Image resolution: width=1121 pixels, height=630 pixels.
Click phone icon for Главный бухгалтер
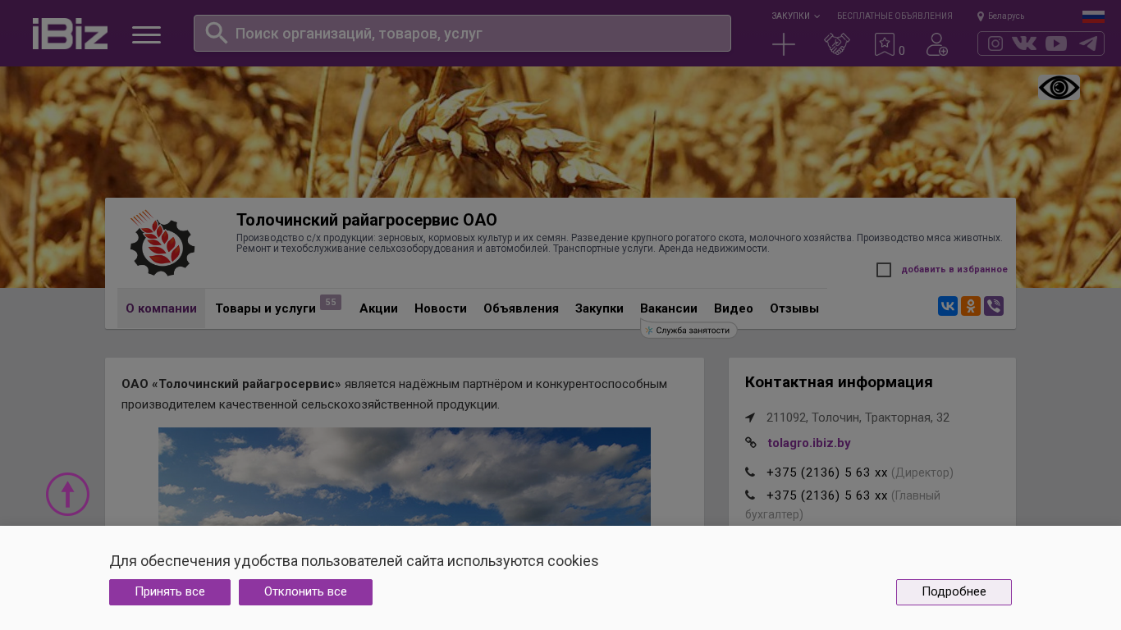click(750, 495)
